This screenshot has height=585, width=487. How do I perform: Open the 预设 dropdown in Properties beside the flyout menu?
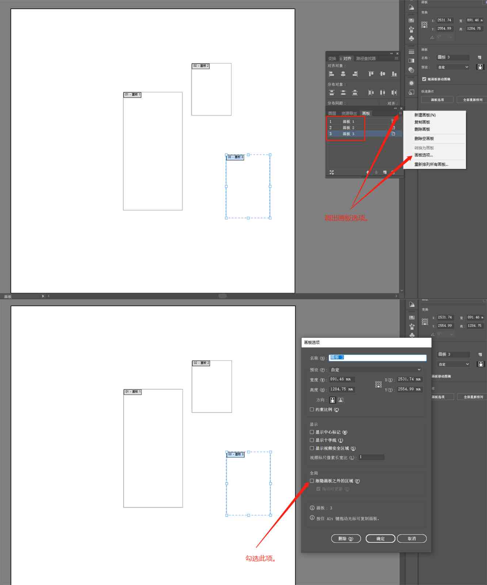tap(453, 67)
